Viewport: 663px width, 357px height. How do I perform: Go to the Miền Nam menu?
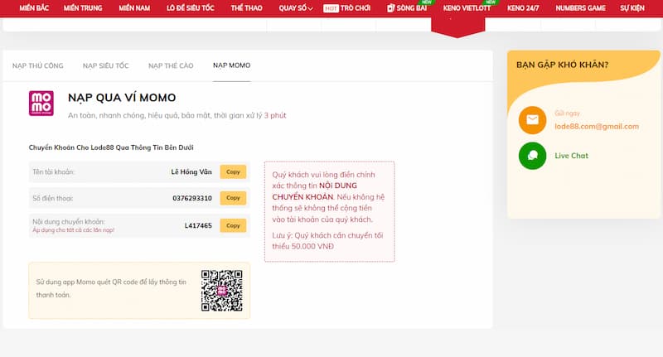136,8
